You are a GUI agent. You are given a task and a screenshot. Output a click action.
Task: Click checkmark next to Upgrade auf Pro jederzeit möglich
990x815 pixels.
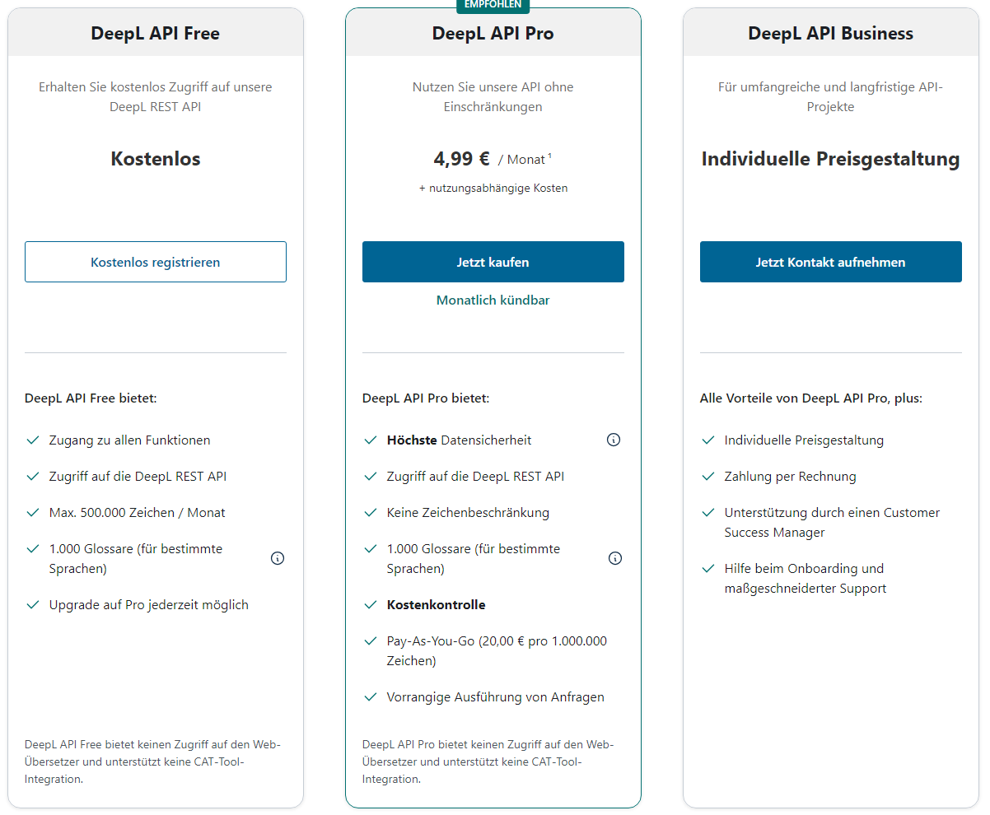coord(31,603)
